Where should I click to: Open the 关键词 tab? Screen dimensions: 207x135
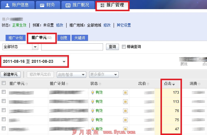click(80, 38)
